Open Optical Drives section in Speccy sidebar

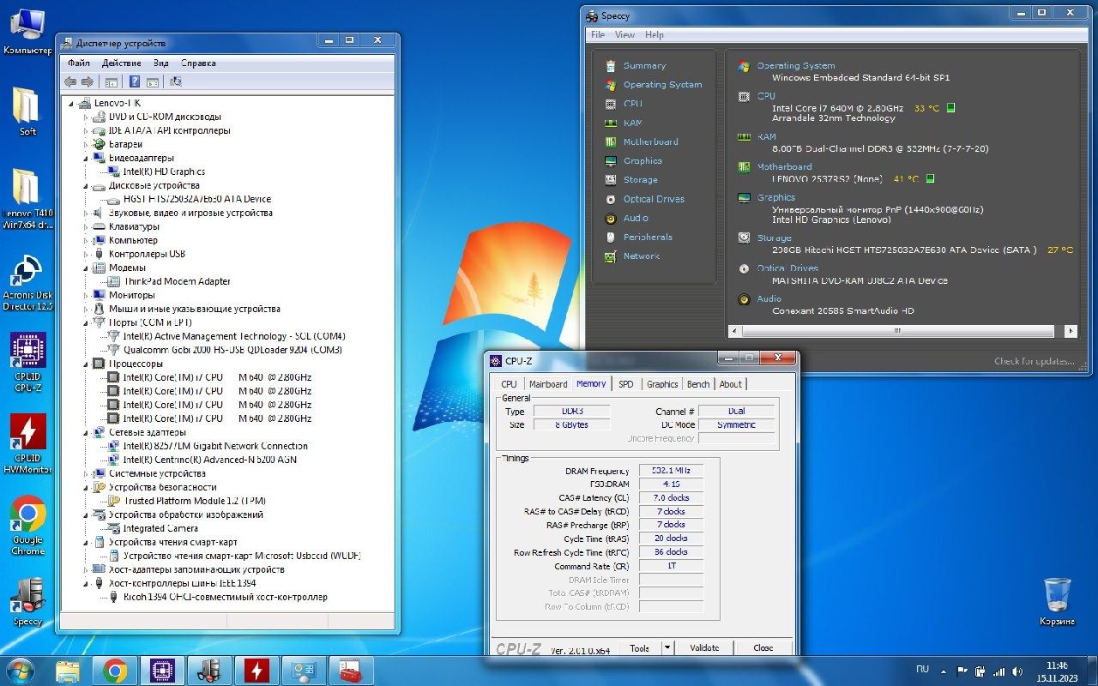(x=654, y=199)
